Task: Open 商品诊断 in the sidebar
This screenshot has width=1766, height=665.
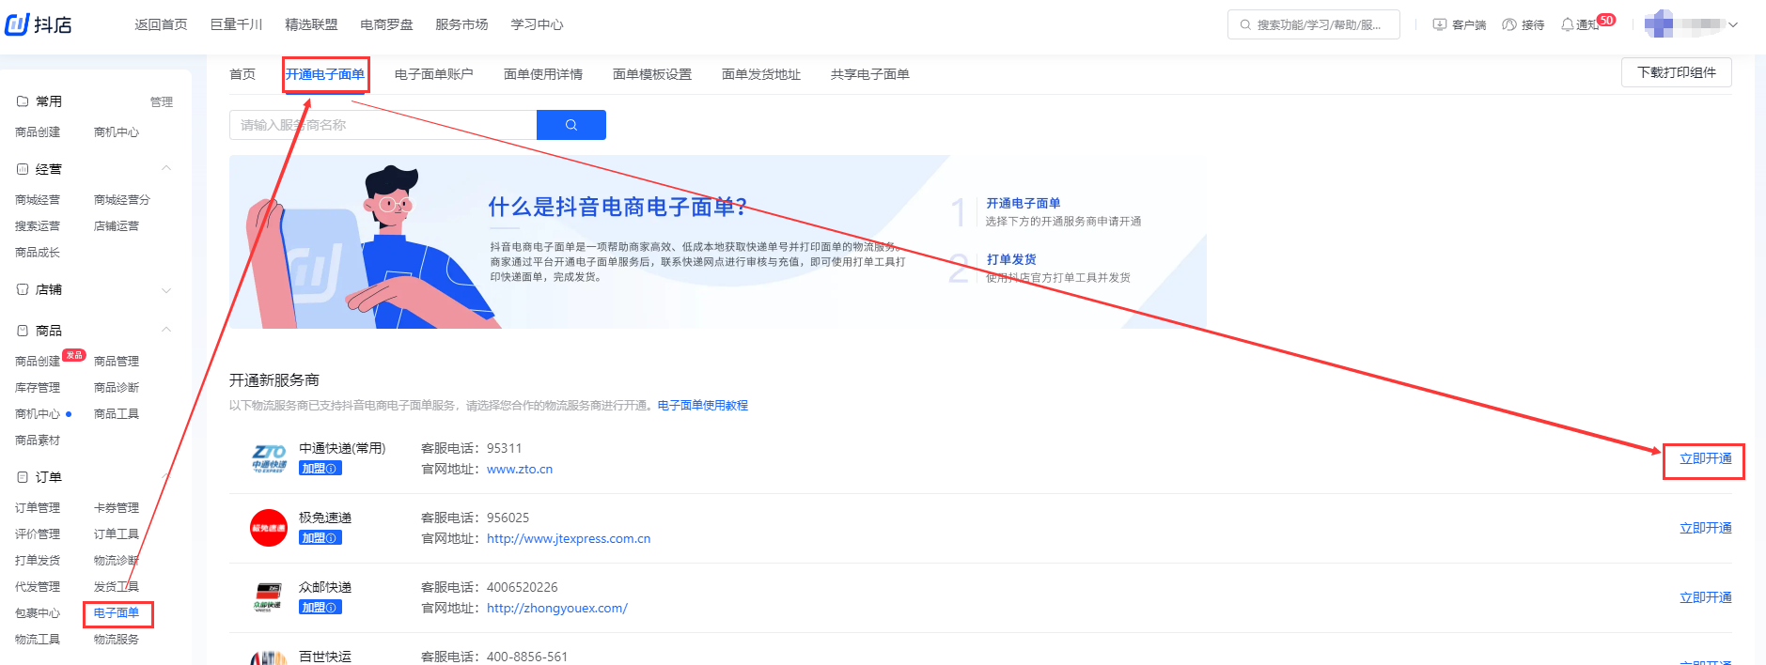Action: tap(117, 387)
